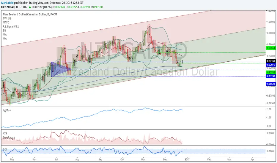
Task: Click the Mar label on time axis
Action: [x=229, y=159]
